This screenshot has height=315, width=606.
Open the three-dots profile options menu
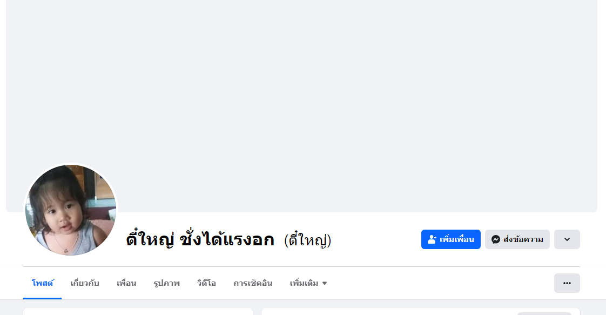point(567,283)
